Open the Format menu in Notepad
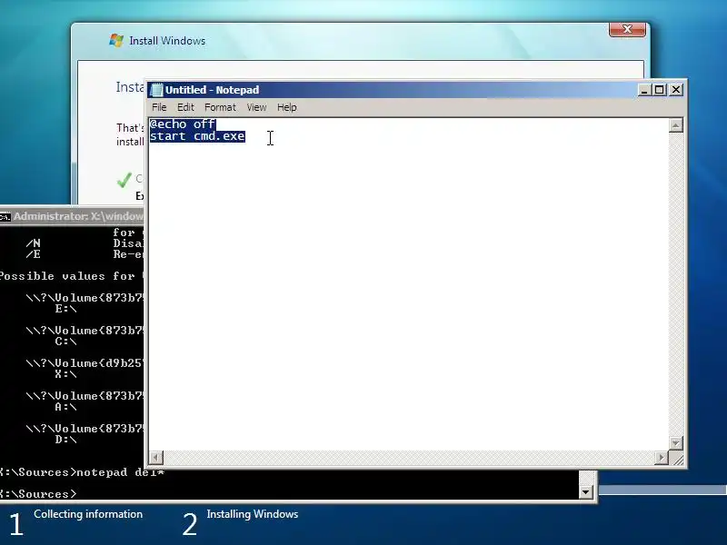The height and width of the screenshot is (545, 727). (x=220, y=107)
